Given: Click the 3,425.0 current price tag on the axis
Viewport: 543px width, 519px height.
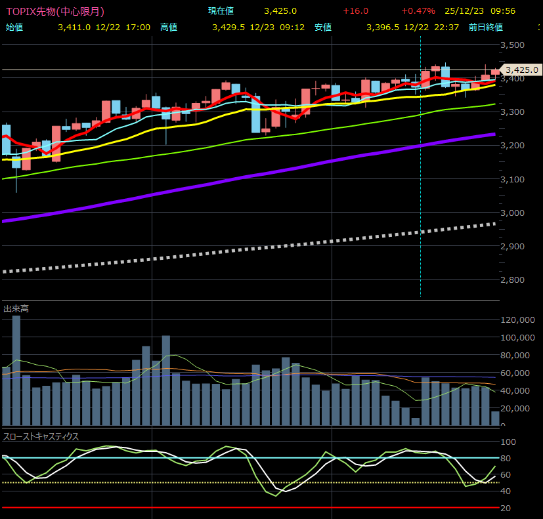Looking at the screenshot, I should pyautogui.click(x=522, y=70).
